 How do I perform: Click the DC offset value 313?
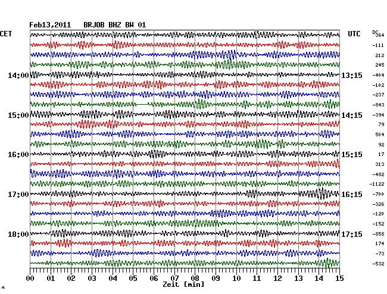tap(380, 164)
